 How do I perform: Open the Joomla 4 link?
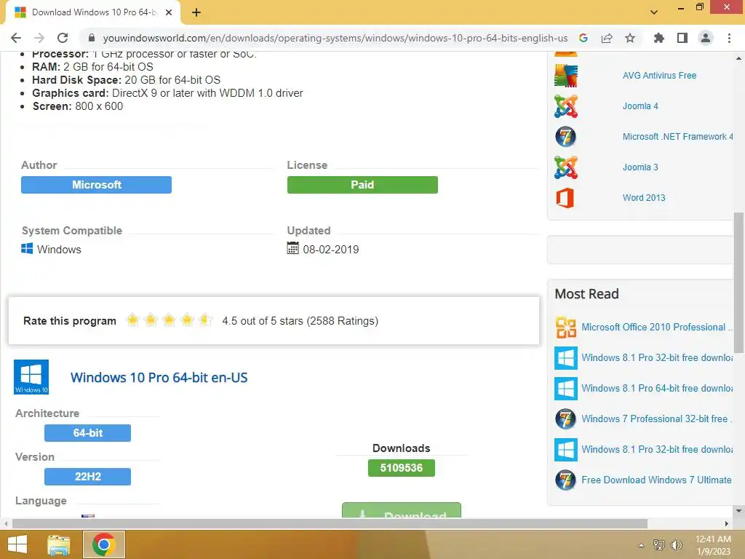tap(640, 106)
